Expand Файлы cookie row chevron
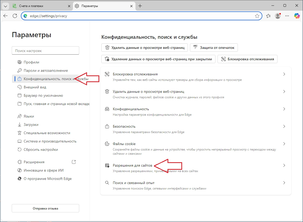The image size is (303, 222). 284,144
